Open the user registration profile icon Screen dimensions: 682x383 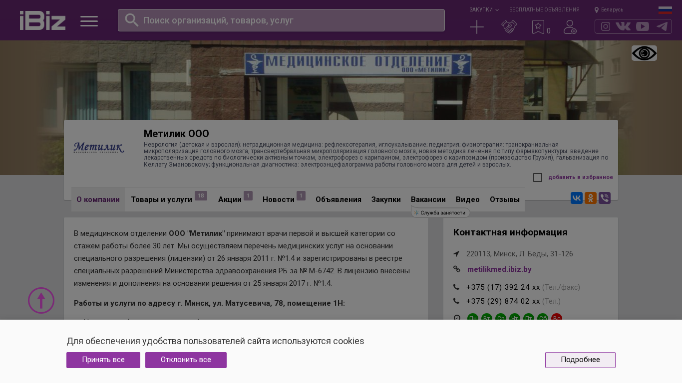pyautogui.click(x=570, y=27)
